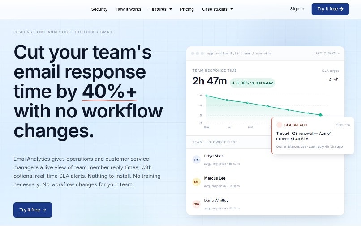Screen dimensions: 361x226
Task: Click avg. response 3h 18m text
Action: 222,186
